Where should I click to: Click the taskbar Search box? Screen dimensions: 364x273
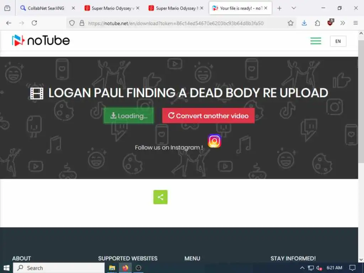[59, 268]
